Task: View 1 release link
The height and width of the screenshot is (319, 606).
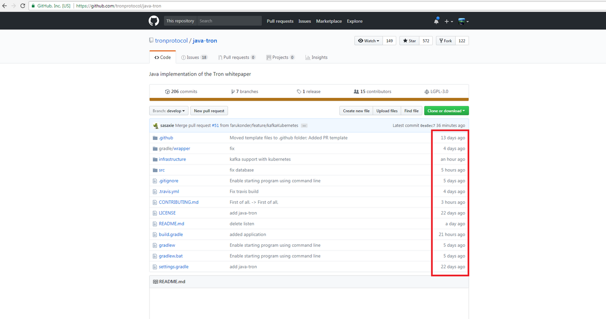Action: point(309,92)
